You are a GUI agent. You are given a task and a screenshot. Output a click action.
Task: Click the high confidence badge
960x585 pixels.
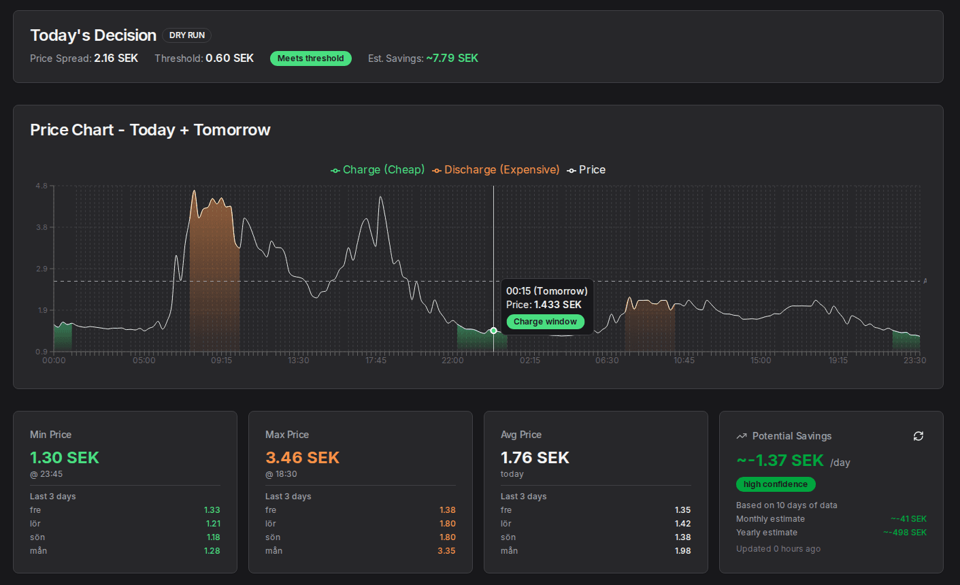[x=775, y=484]
